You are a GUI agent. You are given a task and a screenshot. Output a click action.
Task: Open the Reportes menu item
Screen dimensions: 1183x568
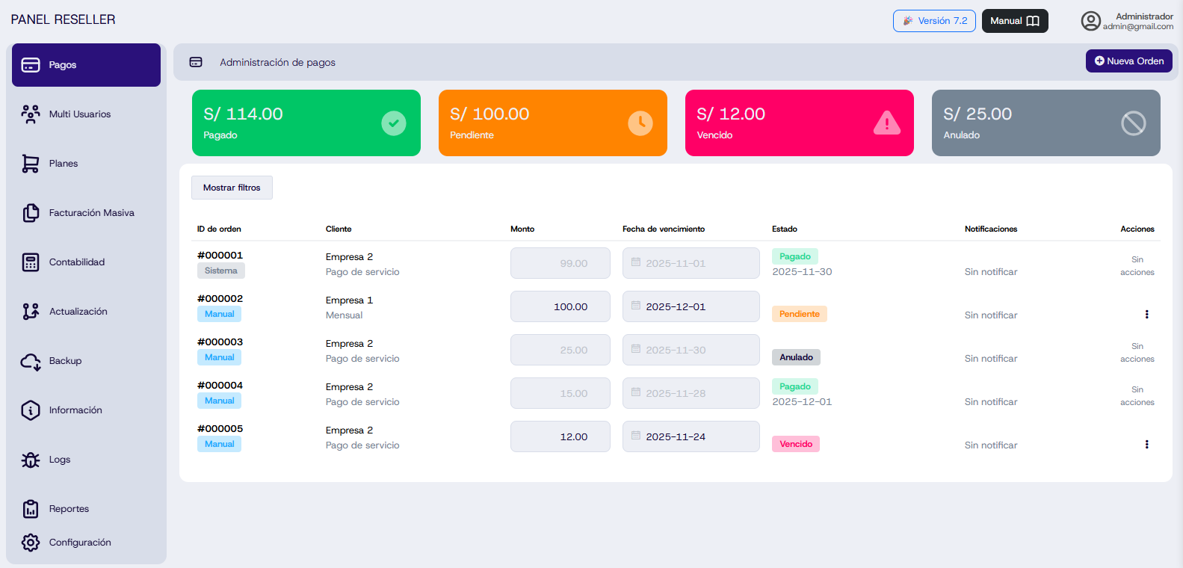[x=69, y=509]
